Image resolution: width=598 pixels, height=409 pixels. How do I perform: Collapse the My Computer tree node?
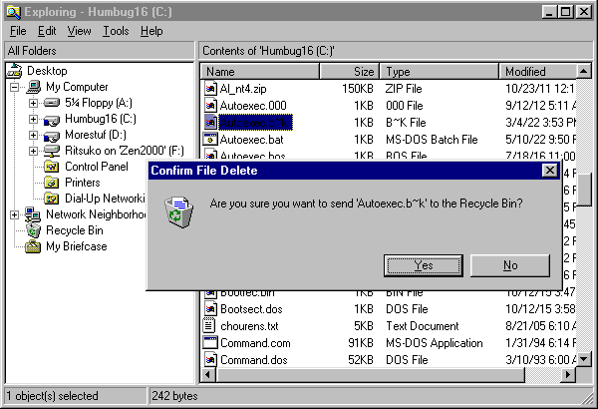pyautogui.click(x=15, y=87)
